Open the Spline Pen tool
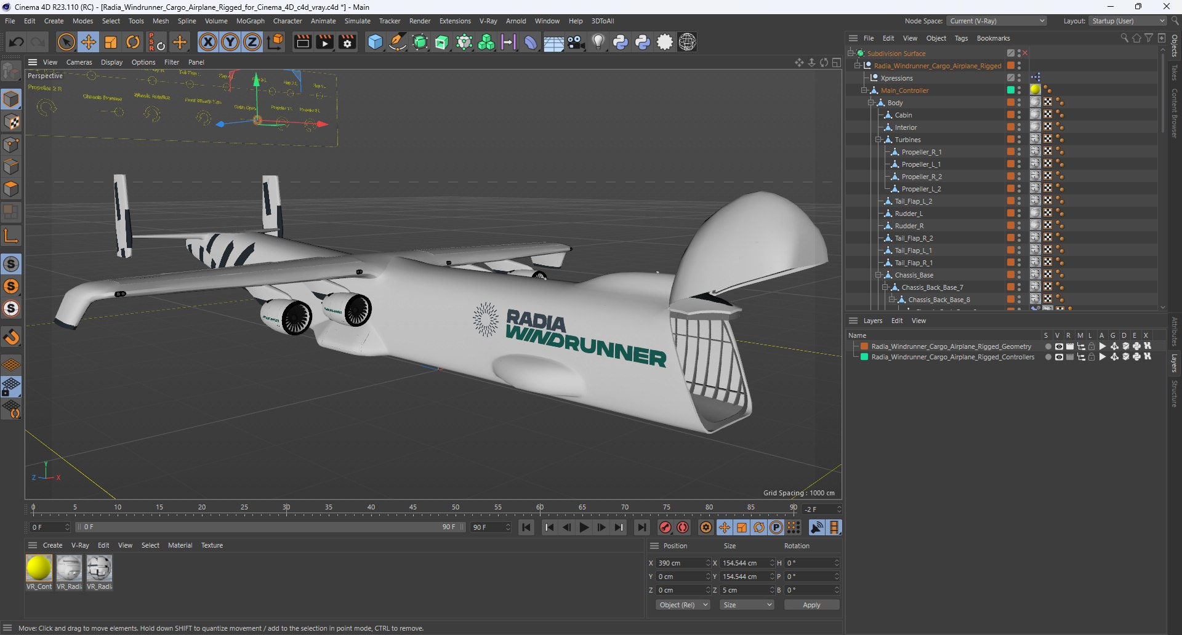 coord(398,42)
